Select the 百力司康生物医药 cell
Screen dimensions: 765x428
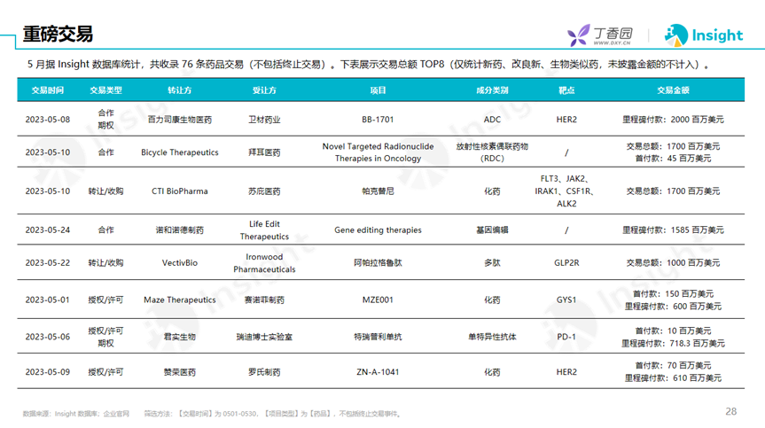(x=180, y=120)
